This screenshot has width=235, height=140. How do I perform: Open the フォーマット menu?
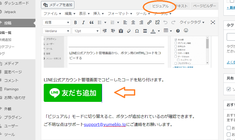(120, 14)
